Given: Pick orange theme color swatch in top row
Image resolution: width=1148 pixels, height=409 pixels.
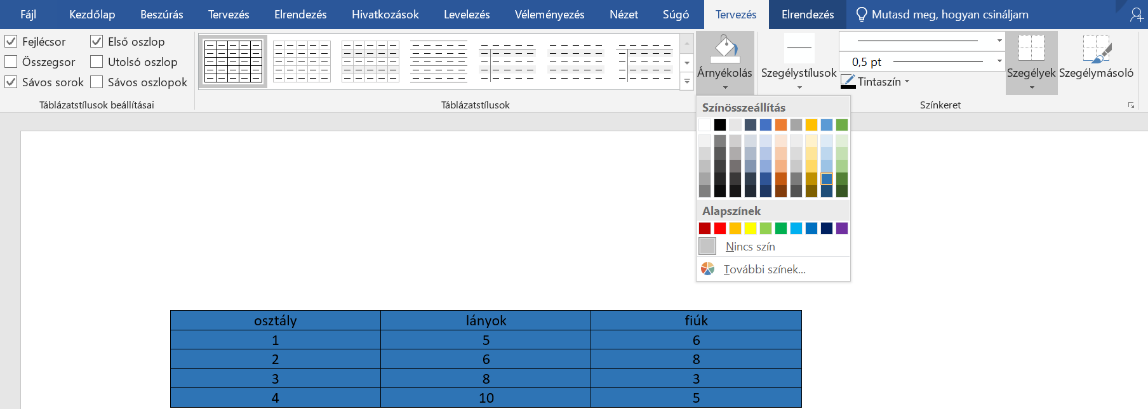Looking at the screenshot, I should point(781,125).
